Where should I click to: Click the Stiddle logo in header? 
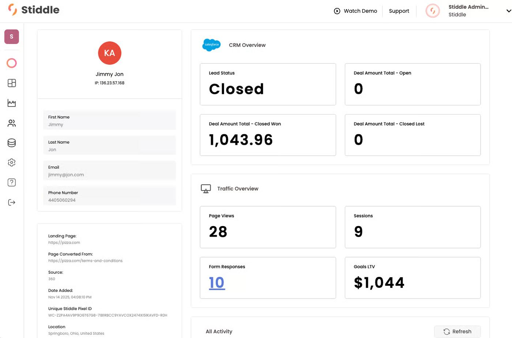[34, 10]
